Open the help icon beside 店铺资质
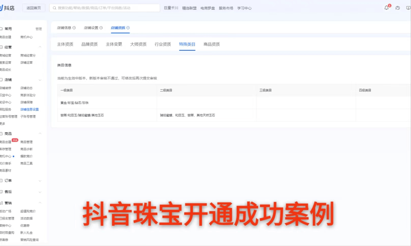This screenshot has width=411, height=246. click(128, 28)
